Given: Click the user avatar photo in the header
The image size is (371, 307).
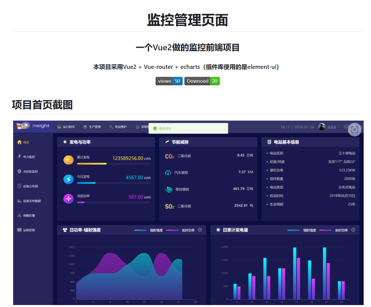Looking at the screenshot, I should point(322,127).
